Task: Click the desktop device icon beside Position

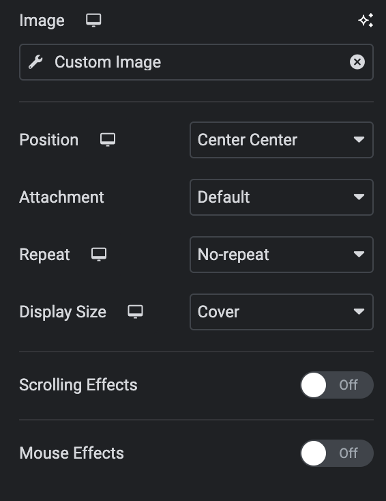Action: (x=108, y=140)
